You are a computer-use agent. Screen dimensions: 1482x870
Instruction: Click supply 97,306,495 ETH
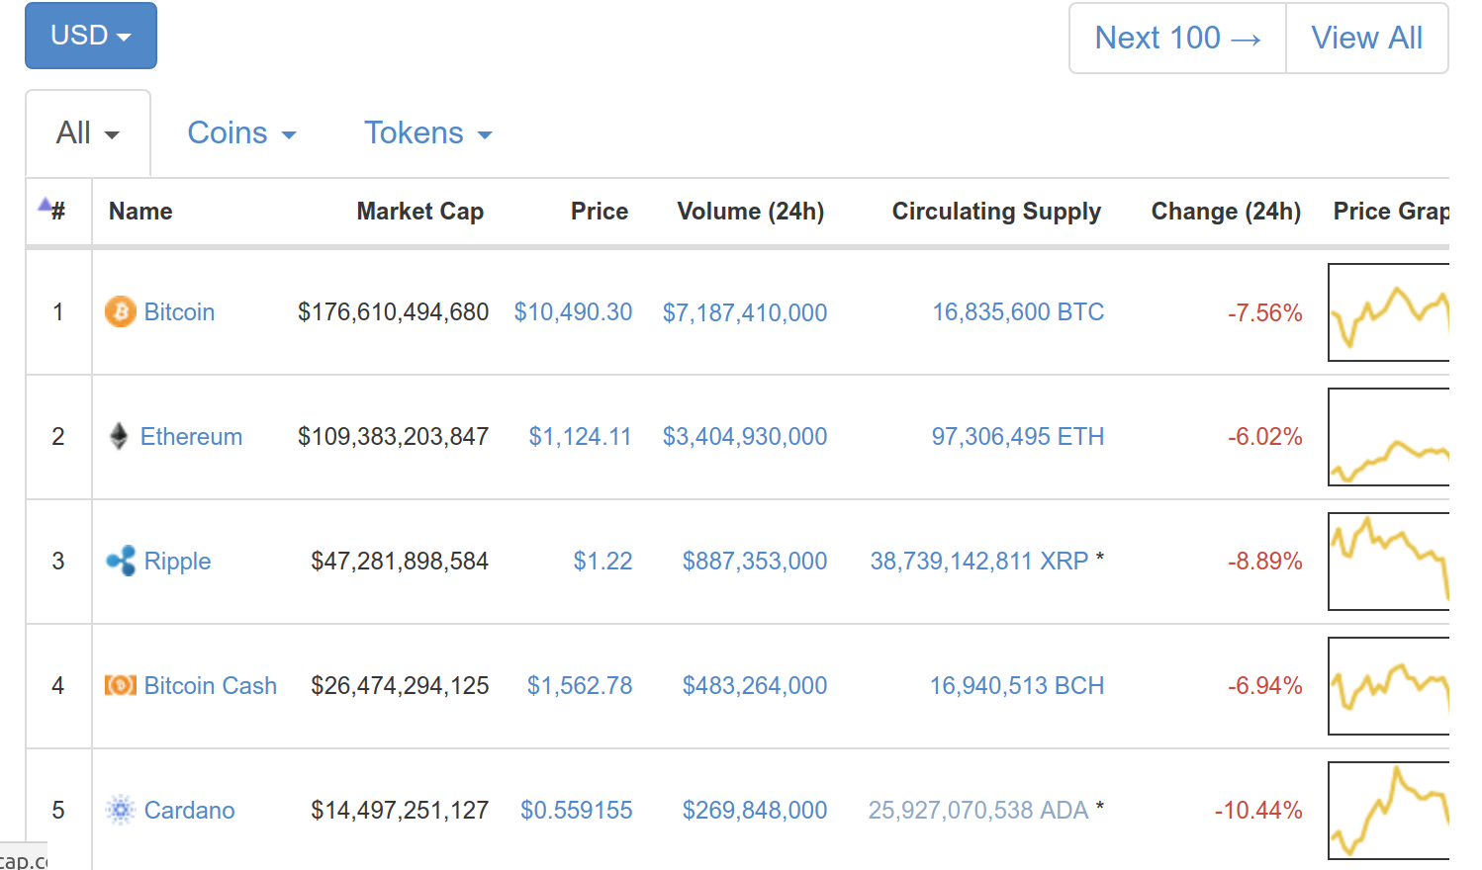(x=1018, y=437)
